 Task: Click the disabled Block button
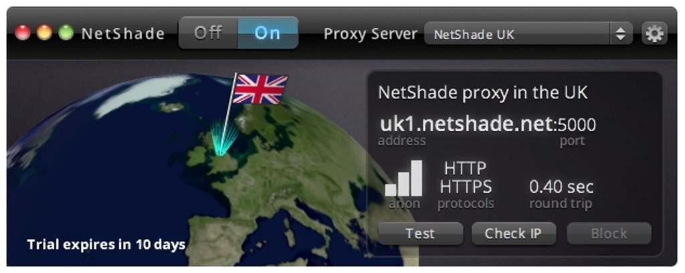tap(609, 234)
